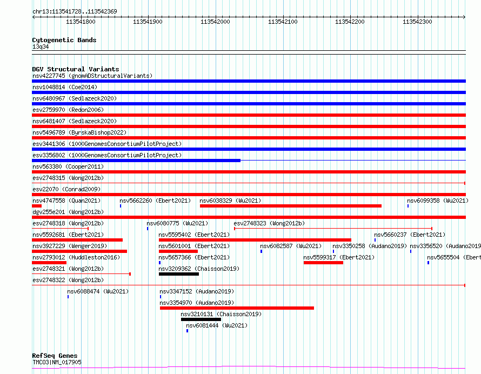Click the 113542000 ruler position label

click(215, 22)
